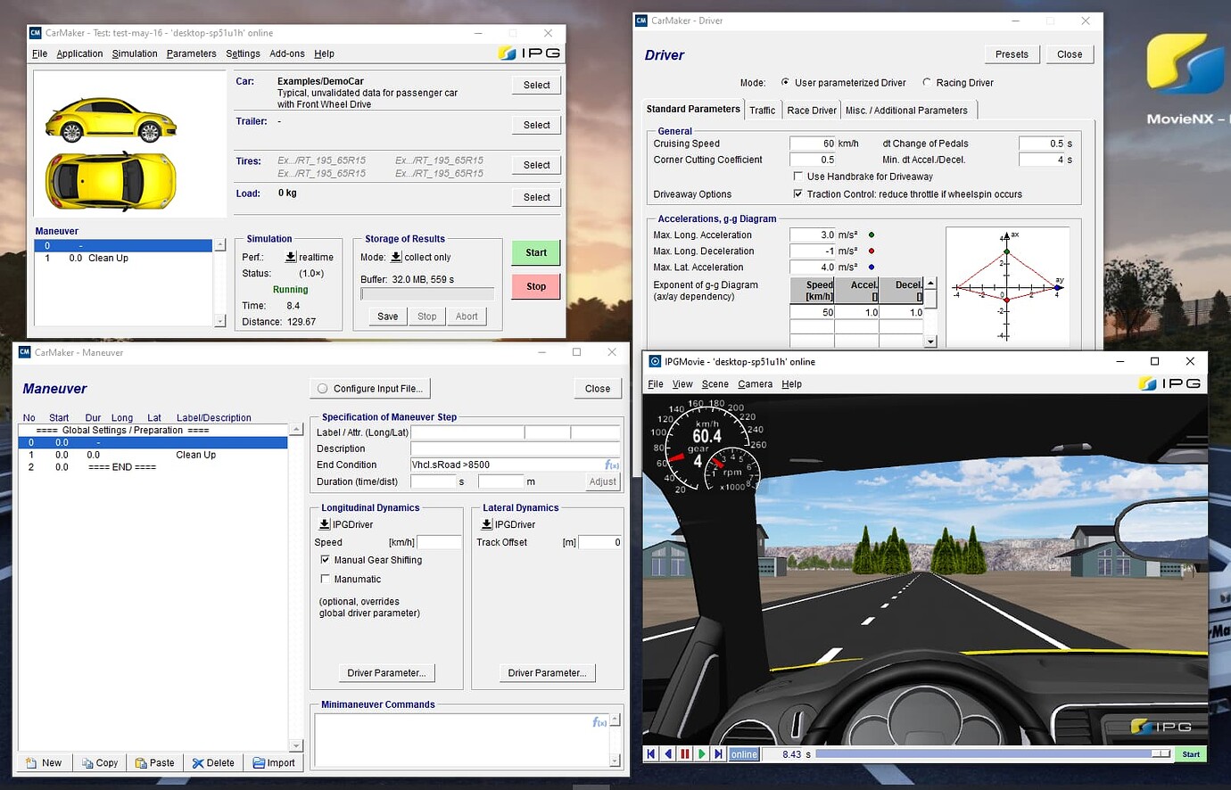
Task: Click New in the Maneuver window
Action: click(44, 763)
